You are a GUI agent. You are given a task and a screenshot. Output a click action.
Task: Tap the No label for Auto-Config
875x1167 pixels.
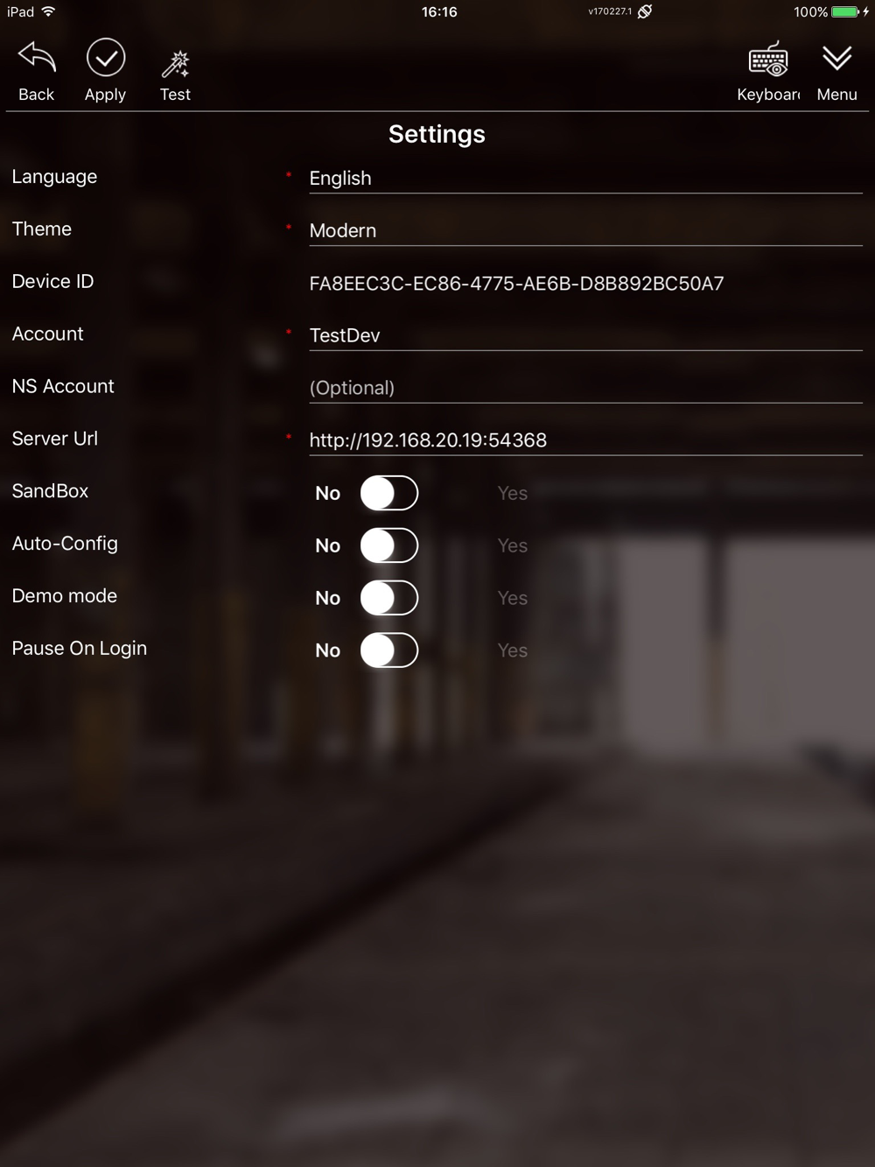[x=328, y=546]
